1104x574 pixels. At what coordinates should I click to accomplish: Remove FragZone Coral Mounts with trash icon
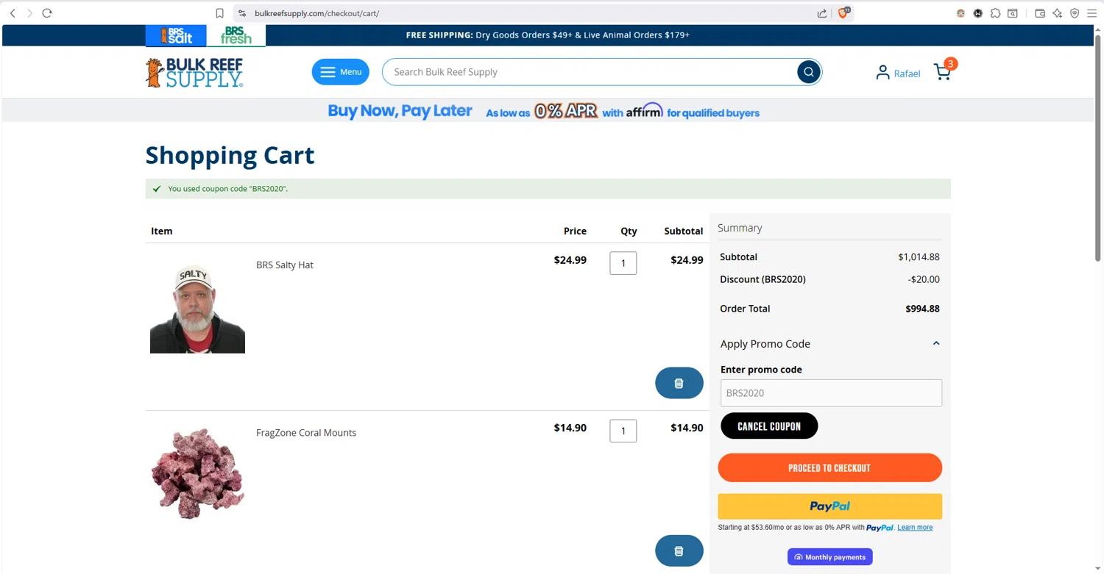click(x=679, y=550)
